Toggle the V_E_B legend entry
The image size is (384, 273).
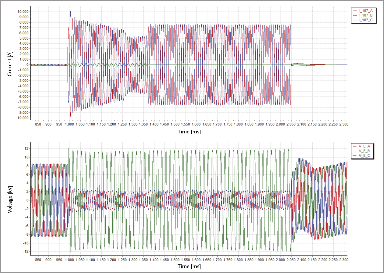[364, 151]
